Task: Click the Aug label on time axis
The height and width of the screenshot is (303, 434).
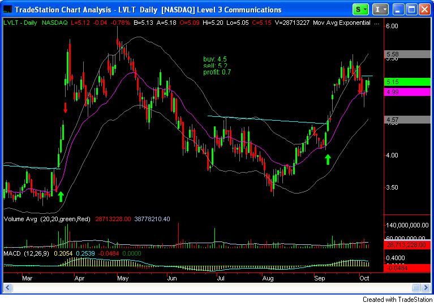Action: pos(268,278)
